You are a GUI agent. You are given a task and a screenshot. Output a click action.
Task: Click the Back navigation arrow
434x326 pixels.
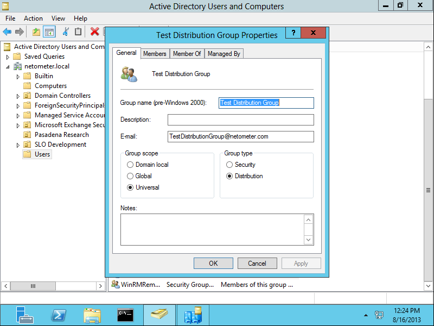(7, 32)
